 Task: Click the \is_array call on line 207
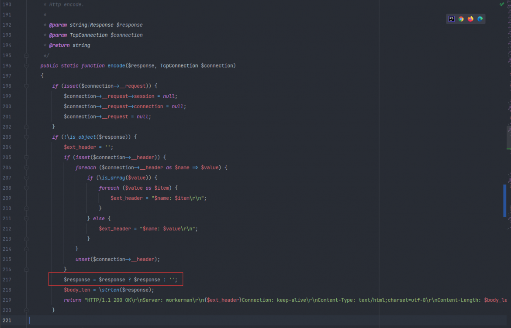click(112, 178)
